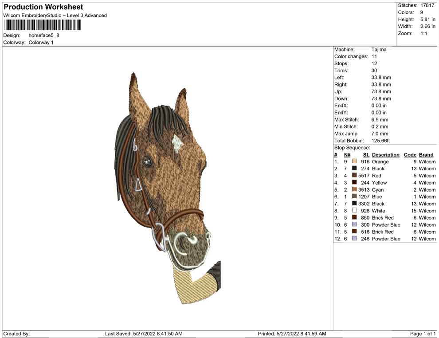Click the Code column header
The width and height of the screenshot is (439, 338).
click(410, 155)
